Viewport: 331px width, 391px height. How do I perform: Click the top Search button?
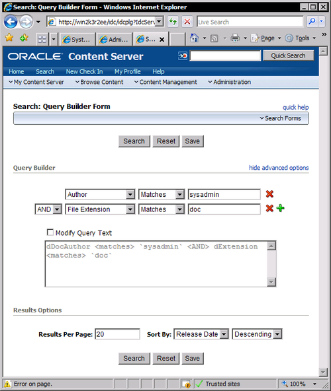coord(134,141)
